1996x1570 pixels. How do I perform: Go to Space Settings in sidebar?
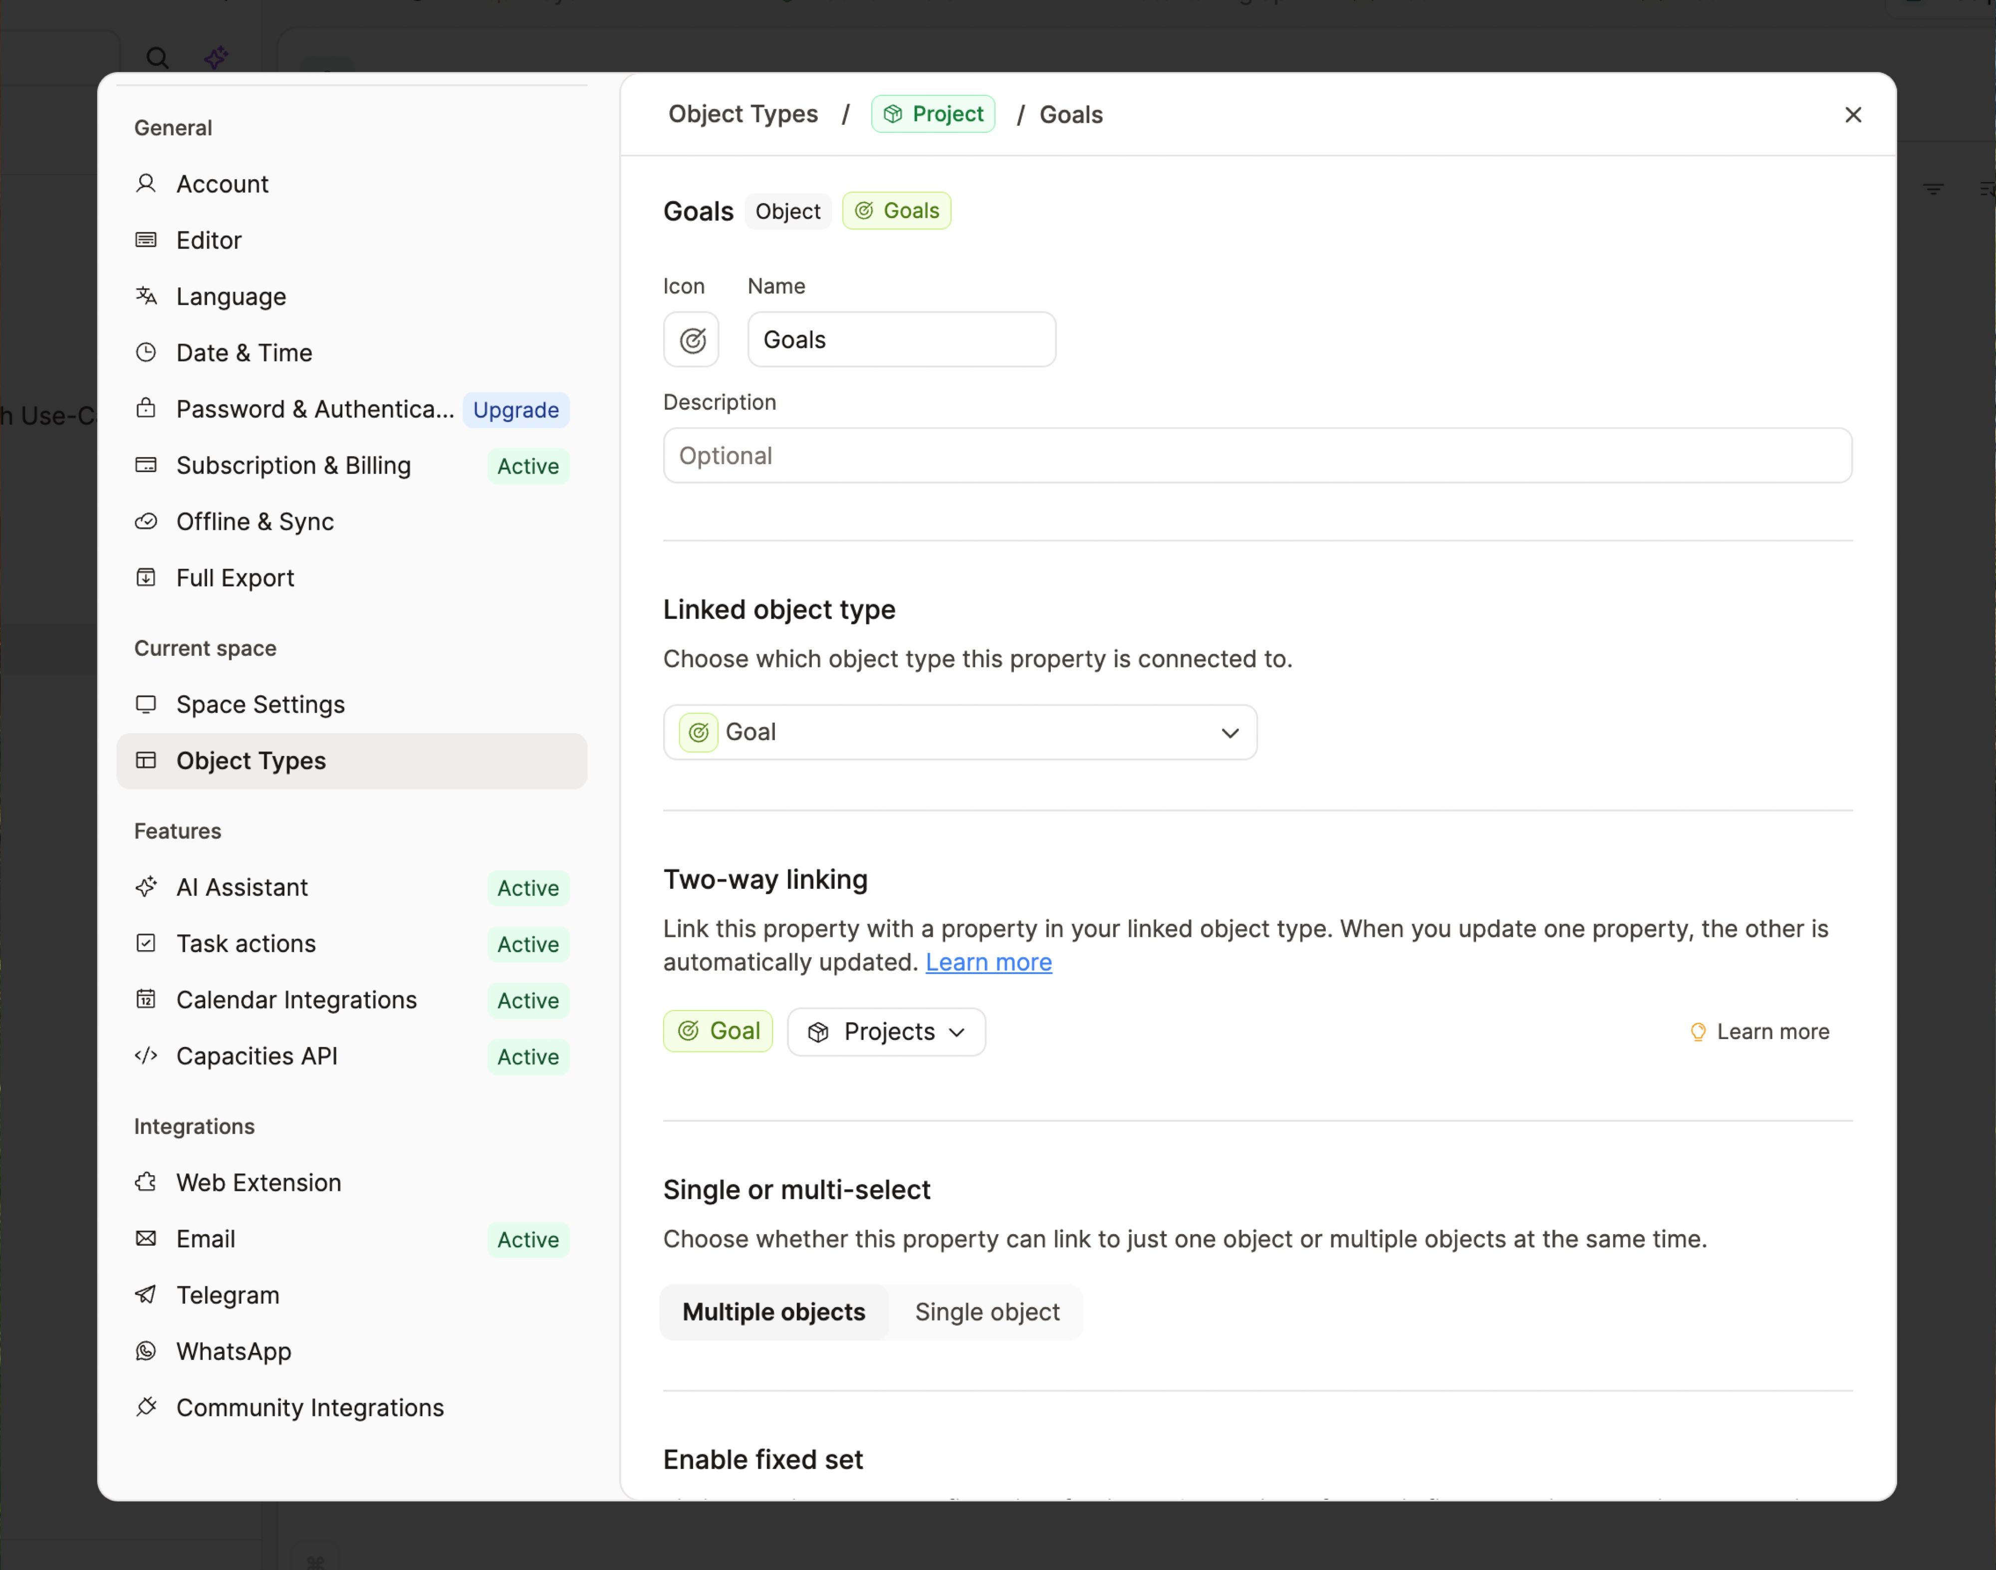point(260,705)
